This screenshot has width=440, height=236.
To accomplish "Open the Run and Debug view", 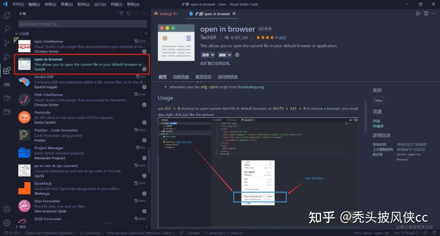I will (7, 57).
